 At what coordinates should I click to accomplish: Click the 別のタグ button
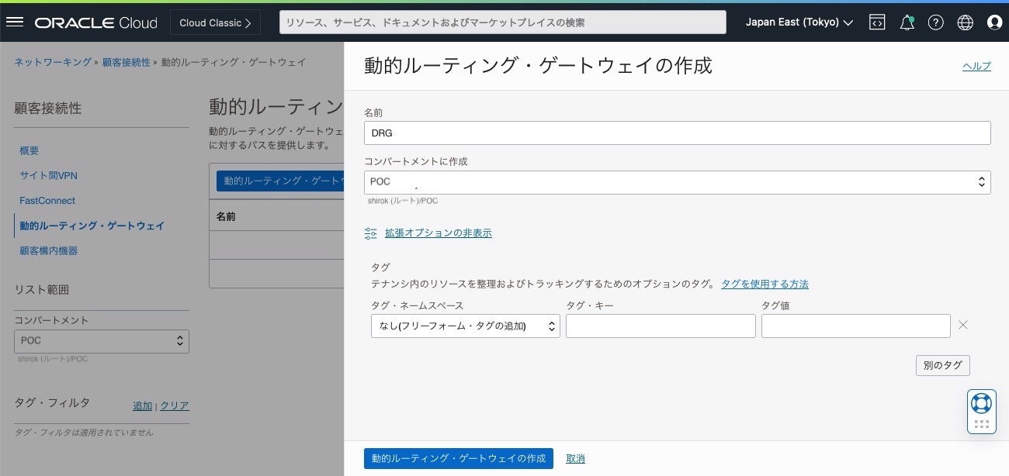click(943, 365)
